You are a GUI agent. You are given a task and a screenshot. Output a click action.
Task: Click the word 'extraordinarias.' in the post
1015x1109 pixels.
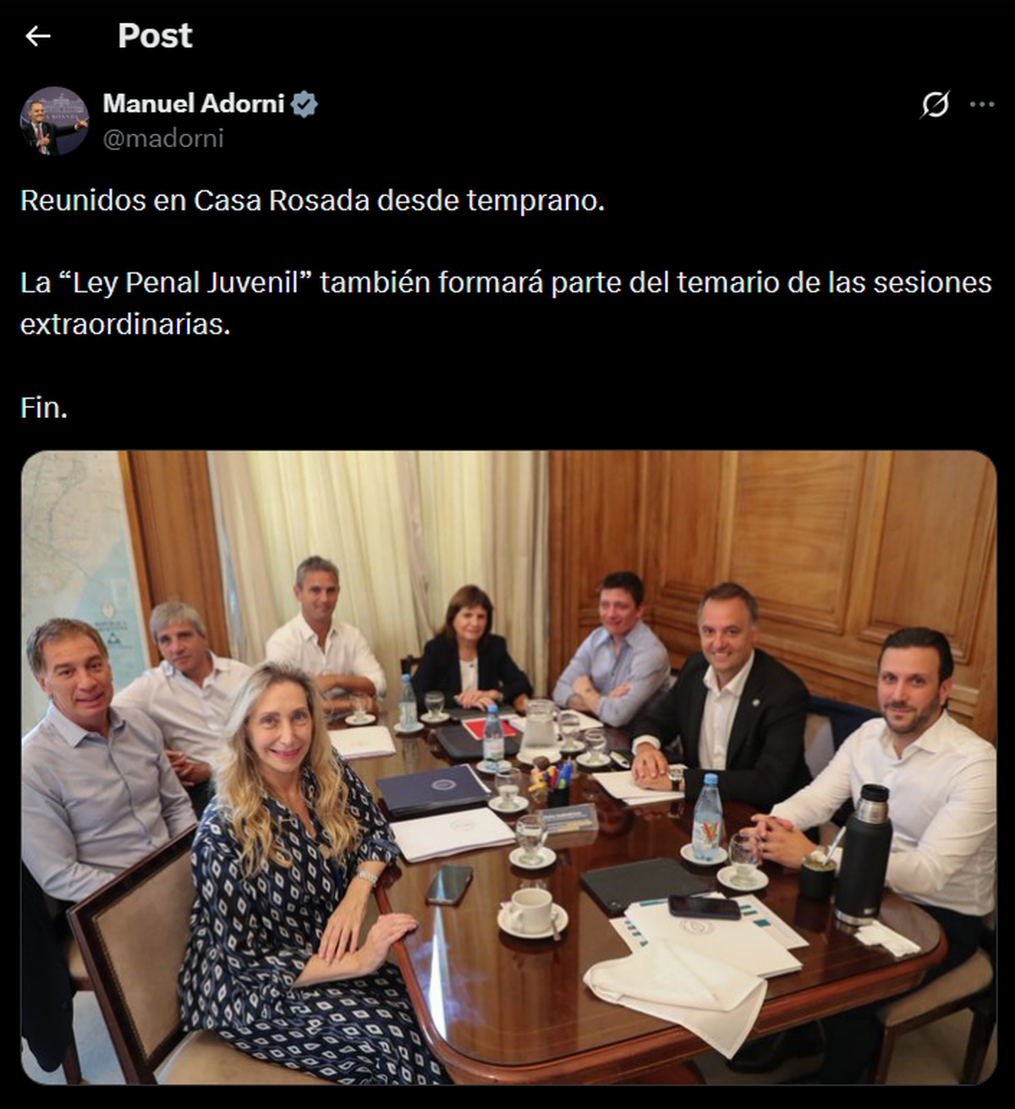(125, 324)
